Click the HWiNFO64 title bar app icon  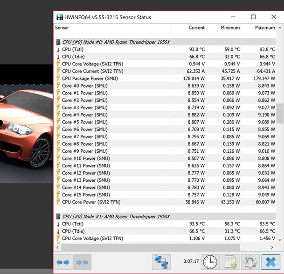tap(60, 17)
